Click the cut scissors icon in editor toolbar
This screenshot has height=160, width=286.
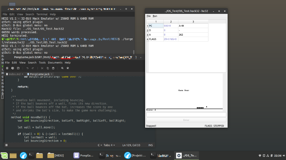pyautogui.click(x=42, y=68)
